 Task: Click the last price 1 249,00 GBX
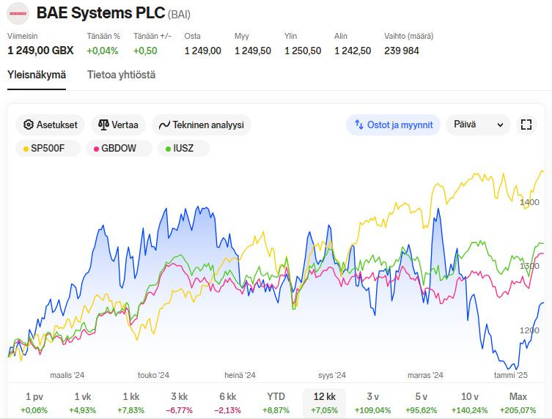tap(40, 51)
